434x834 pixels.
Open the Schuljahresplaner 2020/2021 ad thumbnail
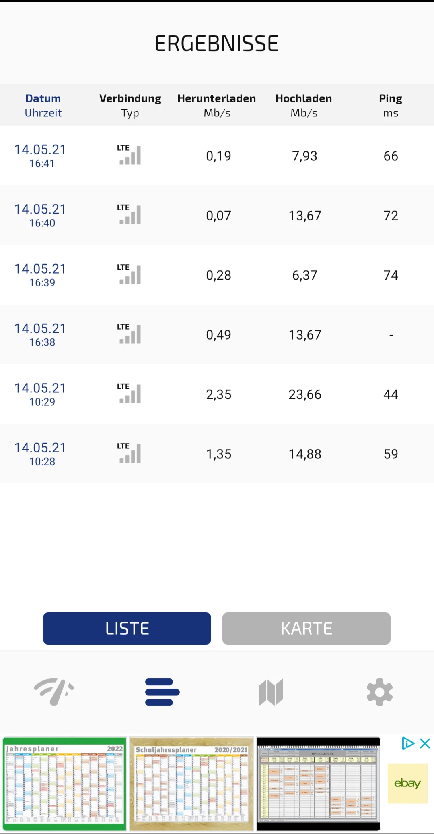(x=191, y=784)
